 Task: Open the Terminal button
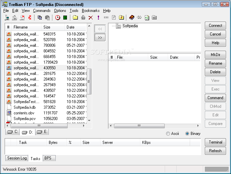point(215,142)
